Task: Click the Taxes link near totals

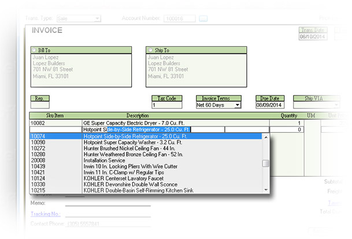Action: [335, 203]
